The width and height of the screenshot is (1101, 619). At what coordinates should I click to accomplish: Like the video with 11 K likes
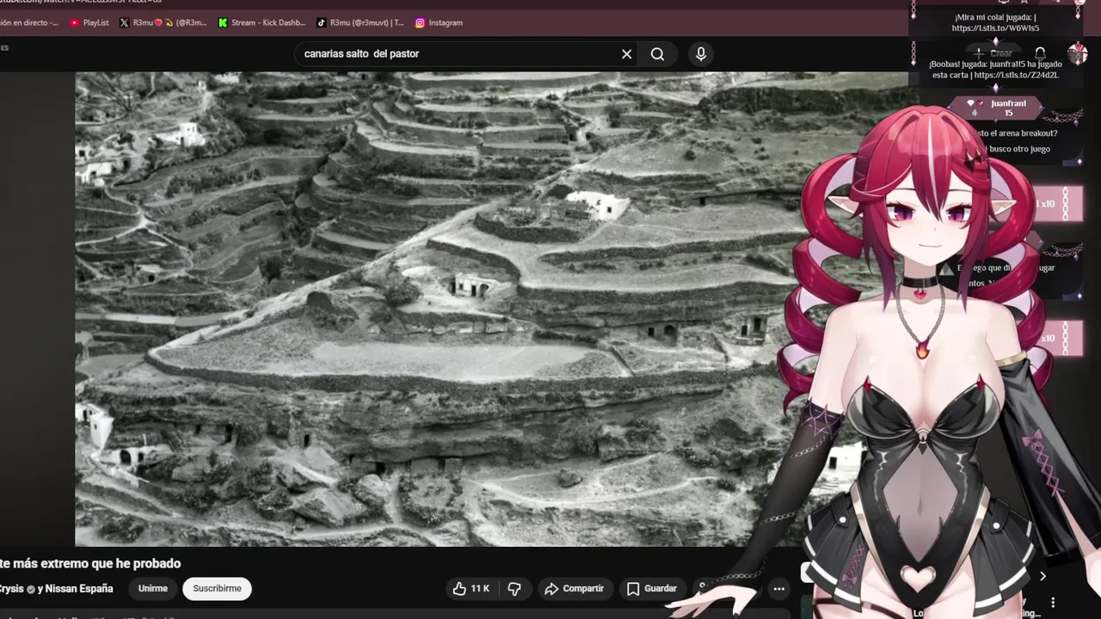[471, 588]
